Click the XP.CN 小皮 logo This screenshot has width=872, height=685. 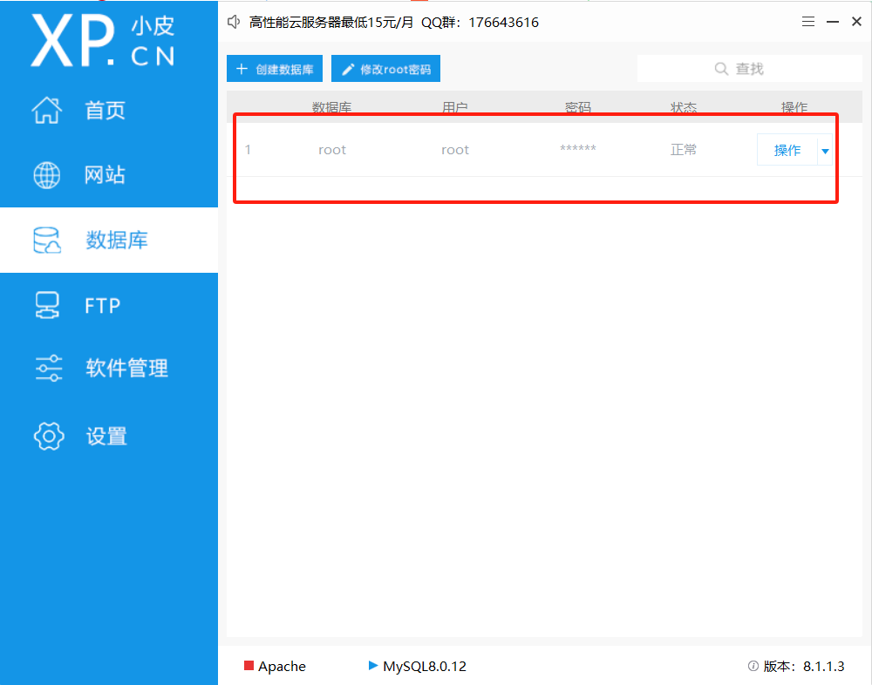pos(104,41)
